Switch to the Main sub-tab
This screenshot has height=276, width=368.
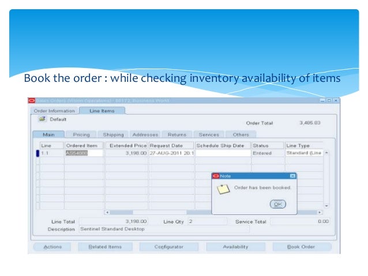[x=48, y=134]
